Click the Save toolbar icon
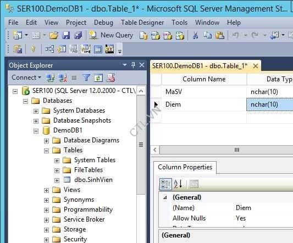The height and width of the screenshot is (243, 293). [66, 35]
